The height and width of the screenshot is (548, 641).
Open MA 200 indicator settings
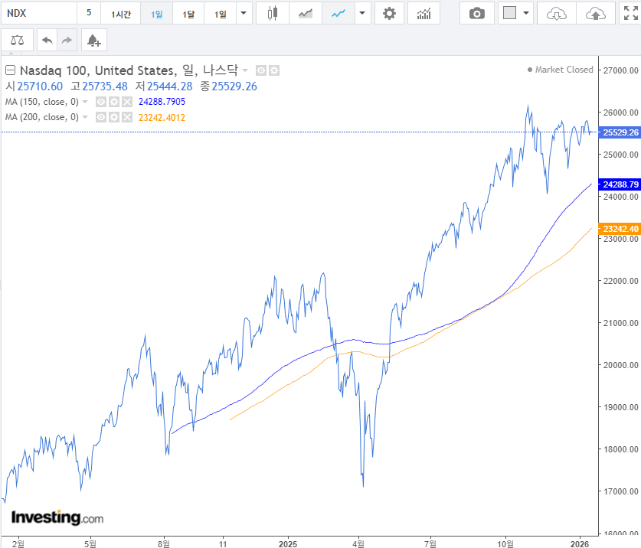tap(114, 117)
